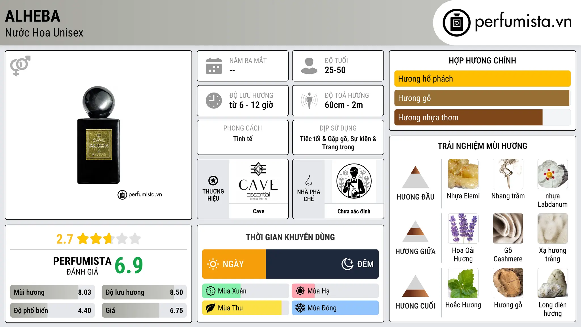
Task: Click the spring flower icon
Action: tap(210, 291)
